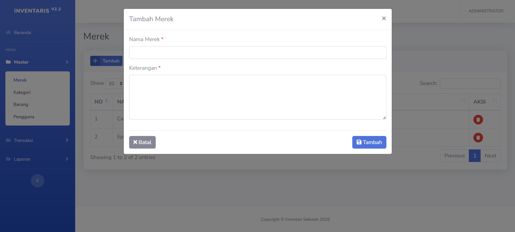Collapse sidebar with the round arrow toggle

coord(38,181)
